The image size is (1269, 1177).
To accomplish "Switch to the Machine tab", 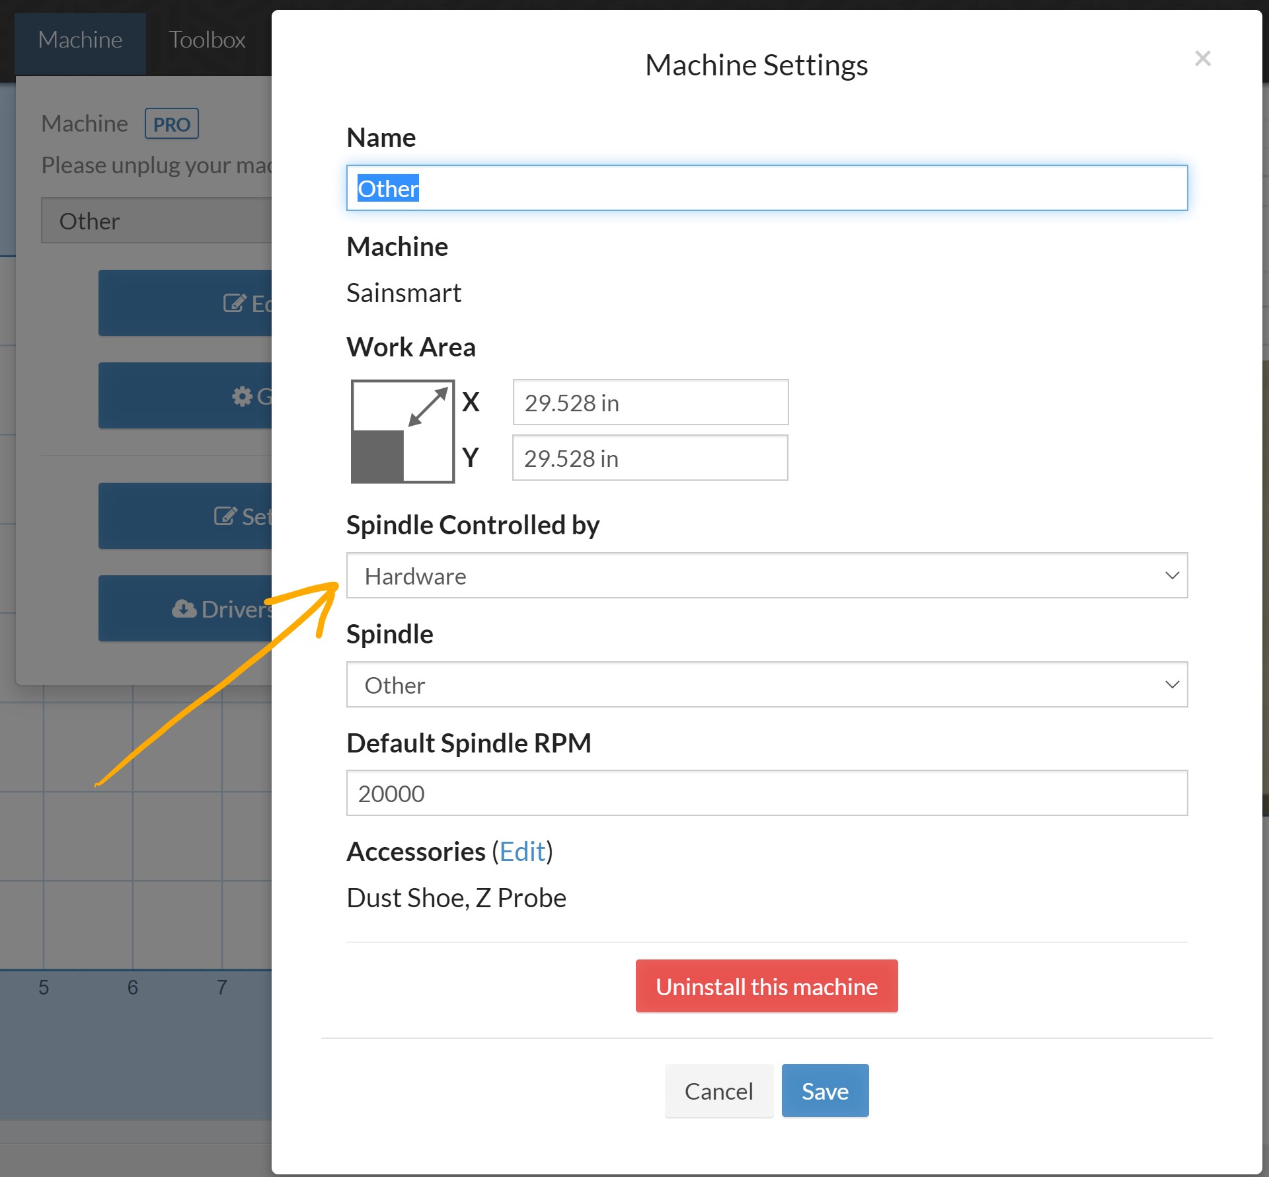I will pos(80,40).
